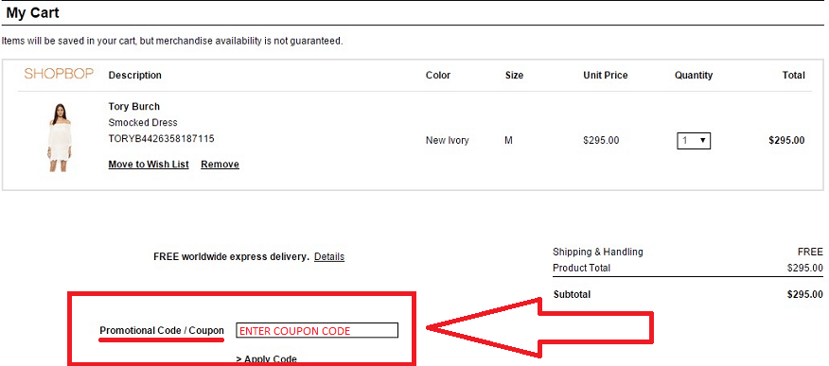Click the My Cart heading
Screen dimensions: 829x366
pyautogui.click(x=32, y=13)
